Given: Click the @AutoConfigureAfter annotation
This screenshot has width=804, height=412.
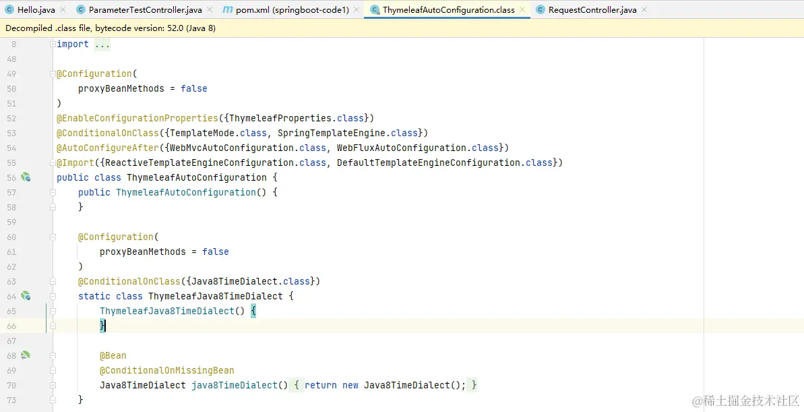Looking at the screenshot, I should coord(108,148).
